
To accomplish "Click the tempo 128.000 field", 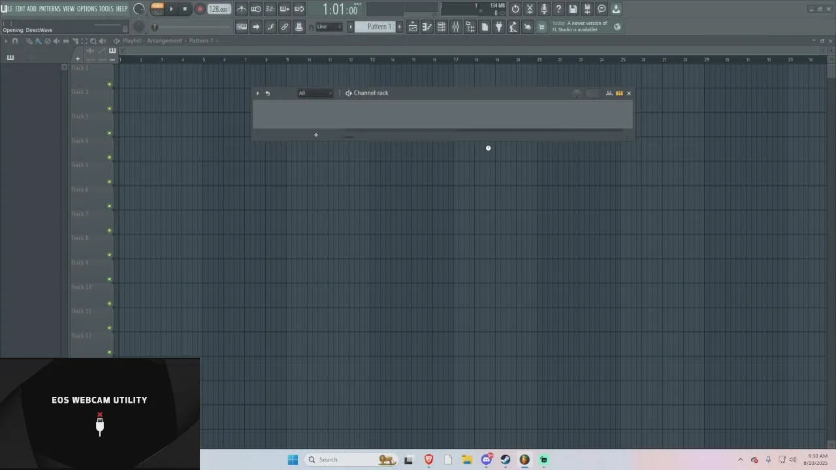I will pyautogui.click(x=219, y=9).
